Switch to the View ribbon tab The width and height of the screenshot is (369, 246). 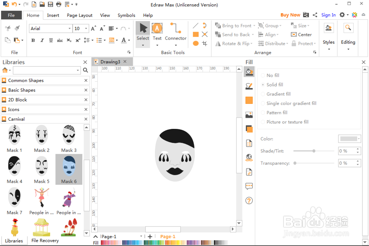(105, 15)
